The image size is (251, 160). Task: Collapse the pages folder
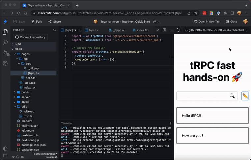(33, 54)
